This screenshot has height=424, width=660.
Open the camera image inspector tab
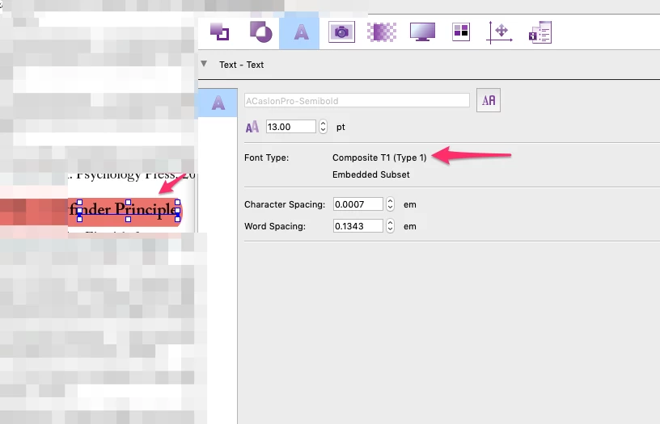coord(341,32)
